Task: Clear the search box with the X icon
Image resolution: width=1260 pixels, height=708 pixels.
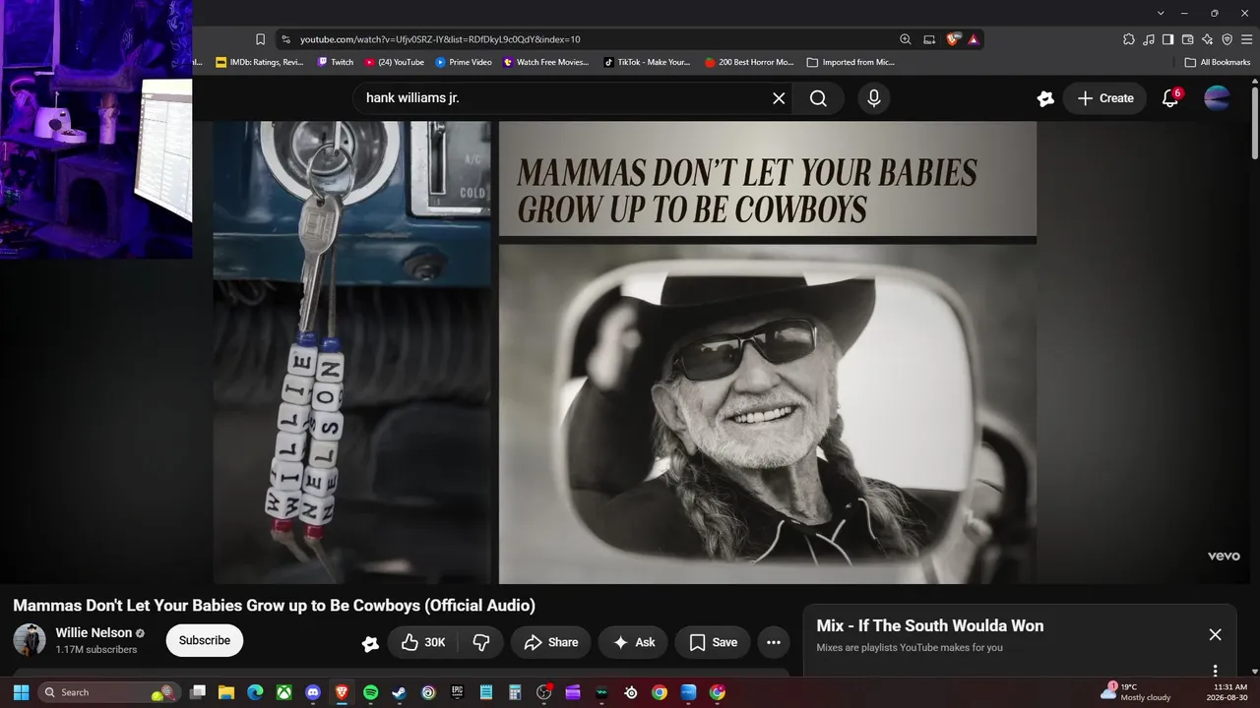Action: point(779,98)
